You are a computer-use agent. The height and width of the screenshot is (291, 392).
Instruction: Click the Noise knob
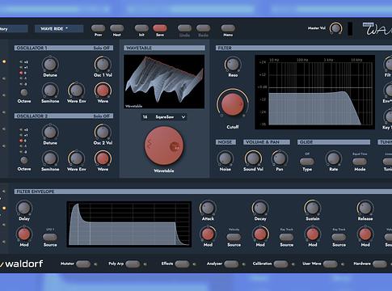pyautogui.click(x=226, y=158)
